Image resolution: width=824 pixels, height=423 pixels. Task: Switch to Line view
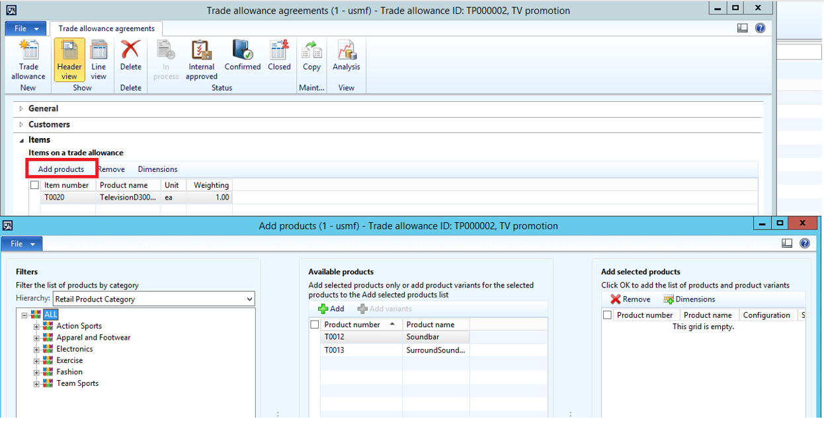coord(99,59)
